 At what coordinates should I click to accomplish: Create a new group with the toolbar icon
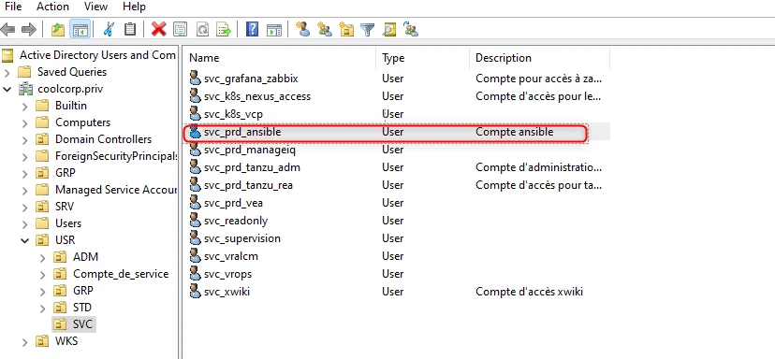pos(325,30)
